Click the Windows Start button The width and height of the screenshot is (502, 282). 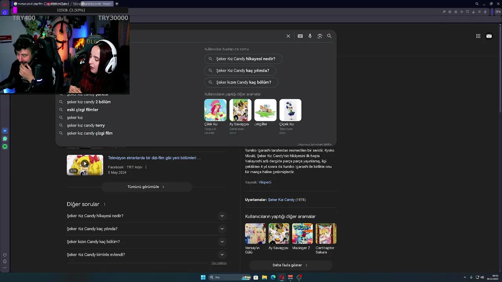[203, 277]
